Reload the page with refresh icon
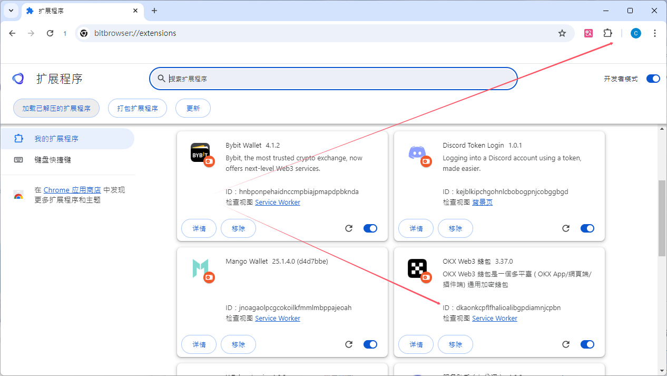667x376 pixels. [x=50, y=33]
